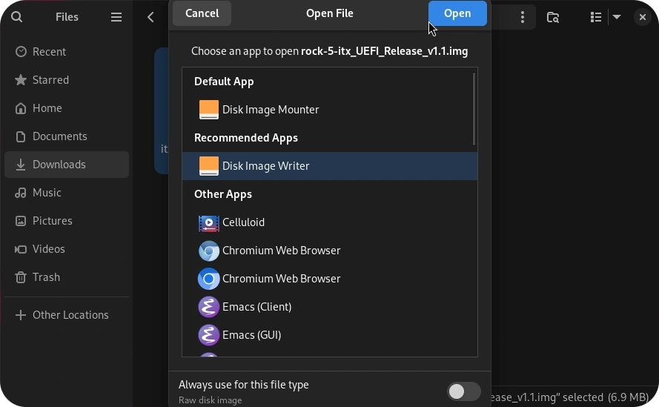Image resolution: width=659 pixels, height=407 pixels.
Task: Click the download arrow icon in the sidebar
Action: [x=21, y=165]
